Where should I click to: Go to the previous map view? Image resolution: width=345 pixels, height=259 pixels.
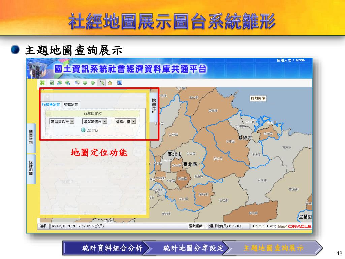tap(59, 83)
